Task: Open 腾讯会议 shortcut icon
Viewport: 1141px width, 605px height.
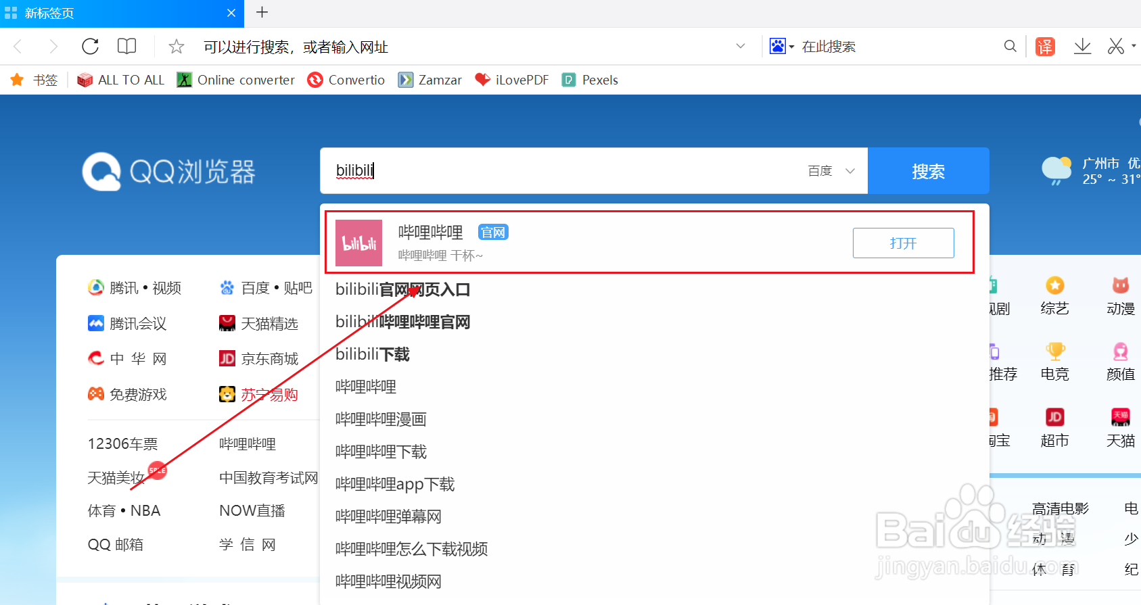Action: tap(95, 323)
